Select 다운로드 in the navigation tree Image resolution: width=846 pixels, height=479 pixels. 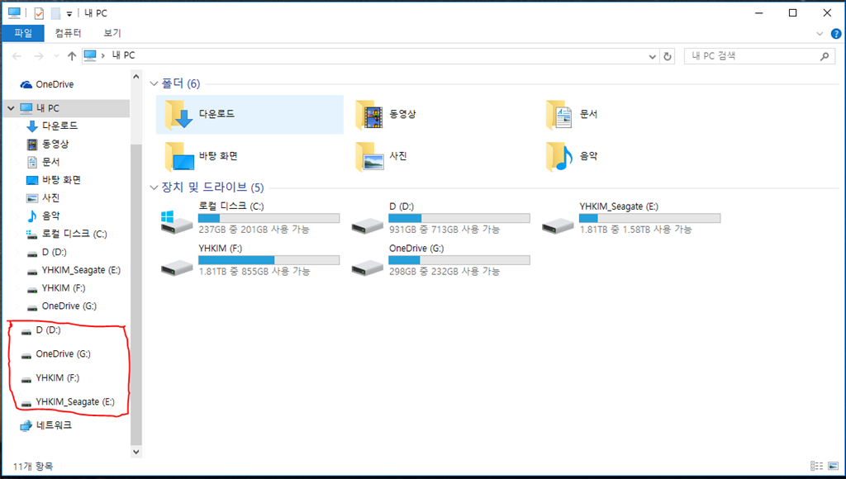pos(52,126)
